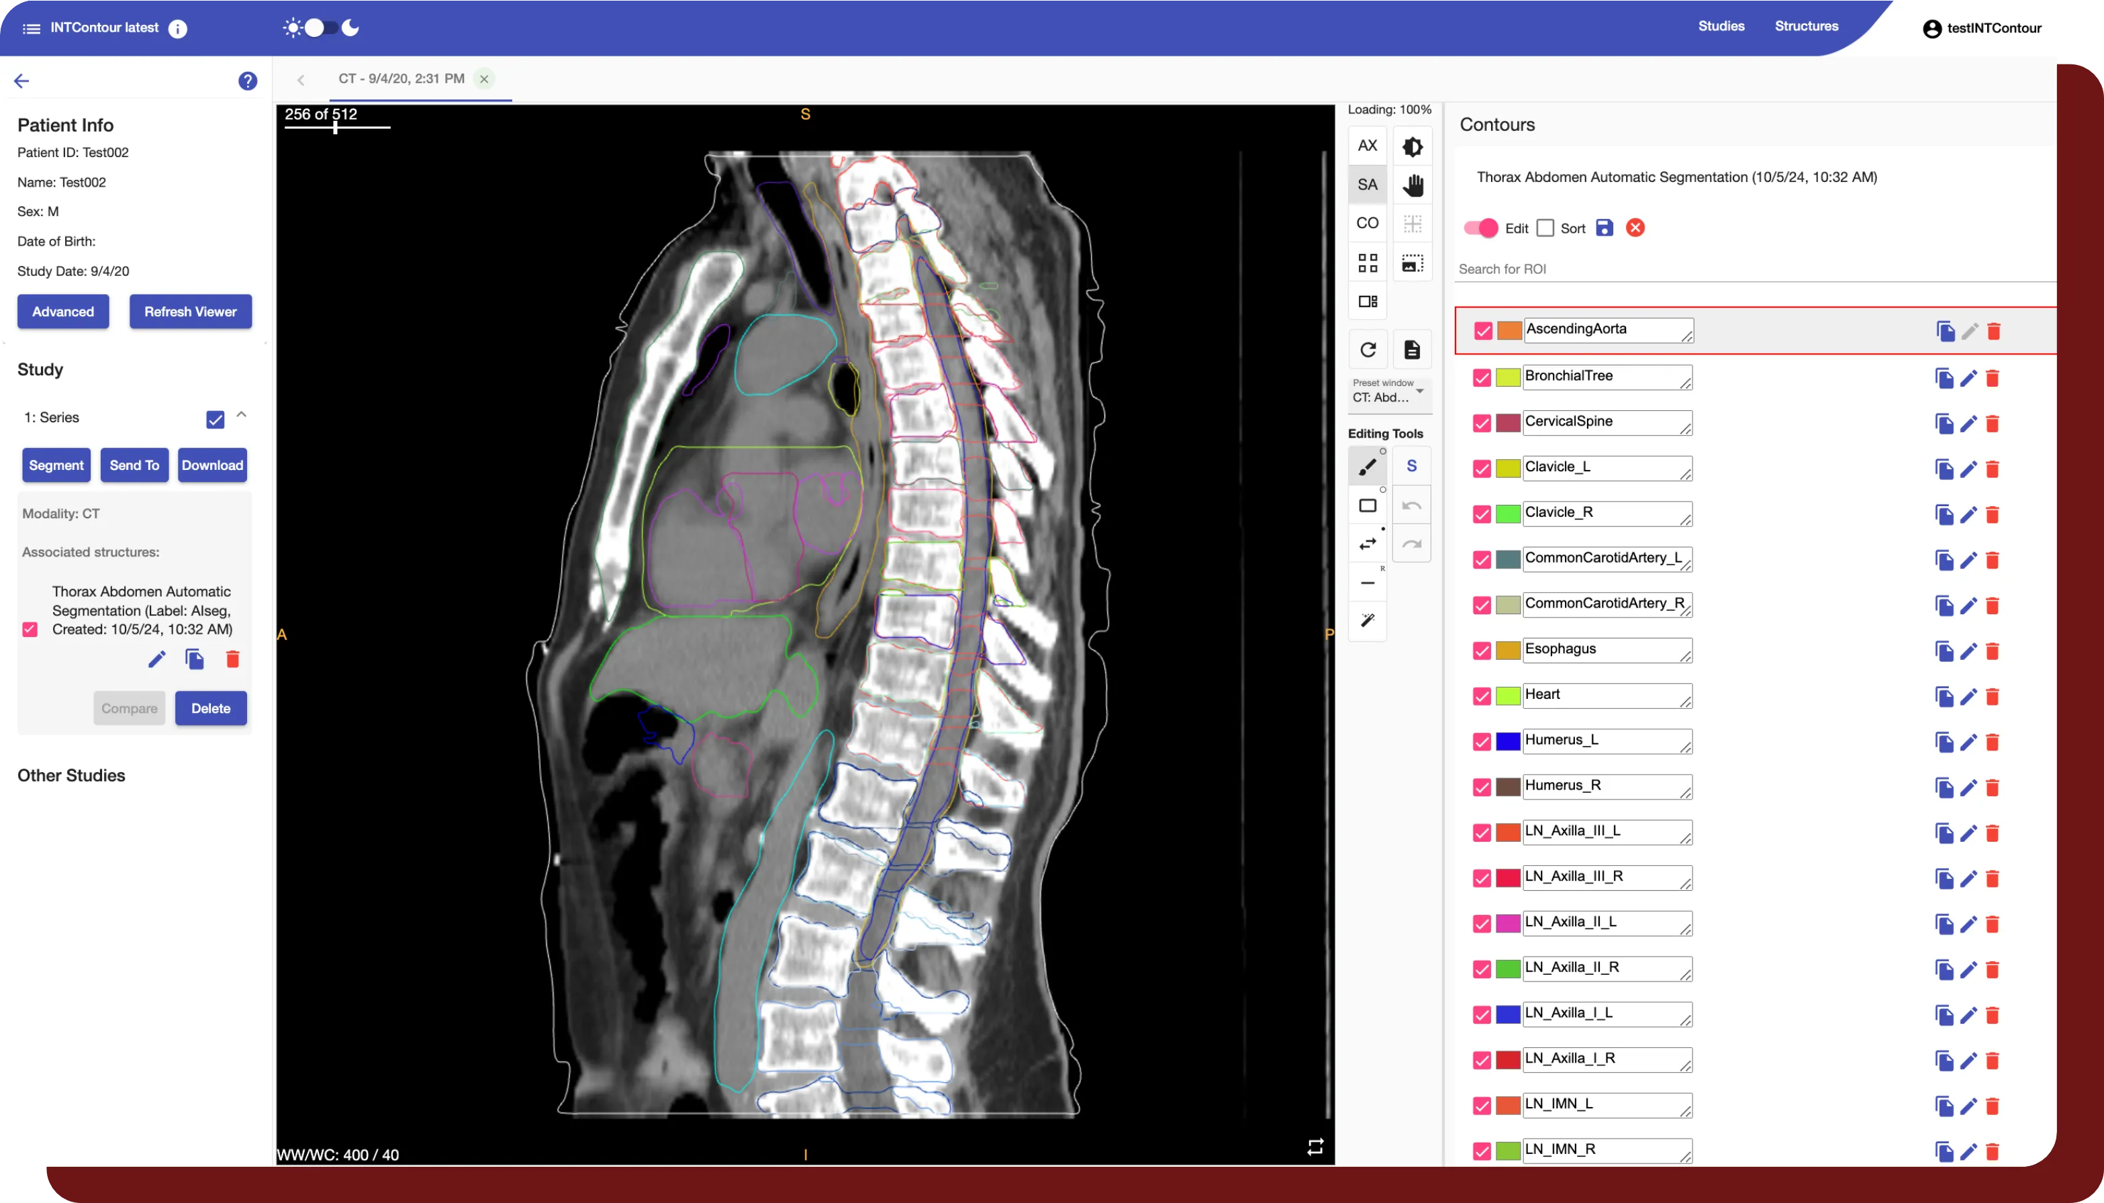This screenshot has height=1203, width=2104.
Task: Delete the Esophagus contour
Action: click(x=1993, y=651)
